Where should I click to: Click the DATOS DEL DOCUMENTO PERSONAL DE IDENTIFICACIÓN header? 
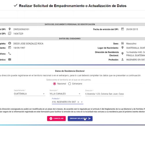pyautogui.click(x=70, y=24)
